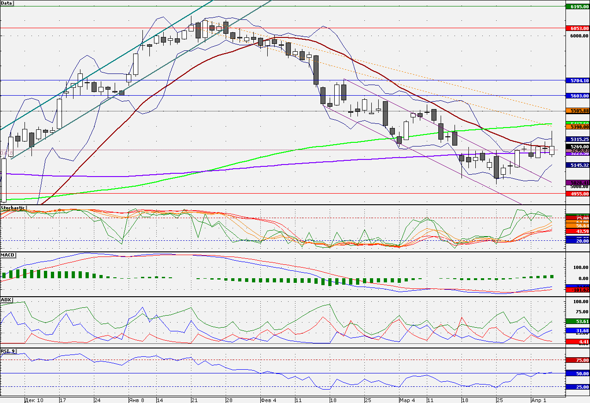The width and height of the screenshot is (590, 403).
Task: Select the December 24 date label
Action: click(x=98, y=400)
